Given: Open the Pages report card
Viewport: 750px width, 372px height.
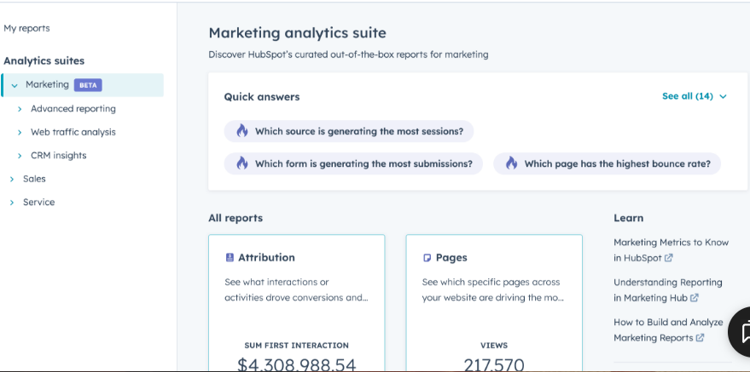Looking at the screenshot, I should click(x=494, y=302).
